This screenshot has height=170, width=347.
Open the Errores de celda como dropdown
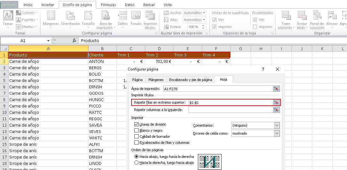point(276,133)
